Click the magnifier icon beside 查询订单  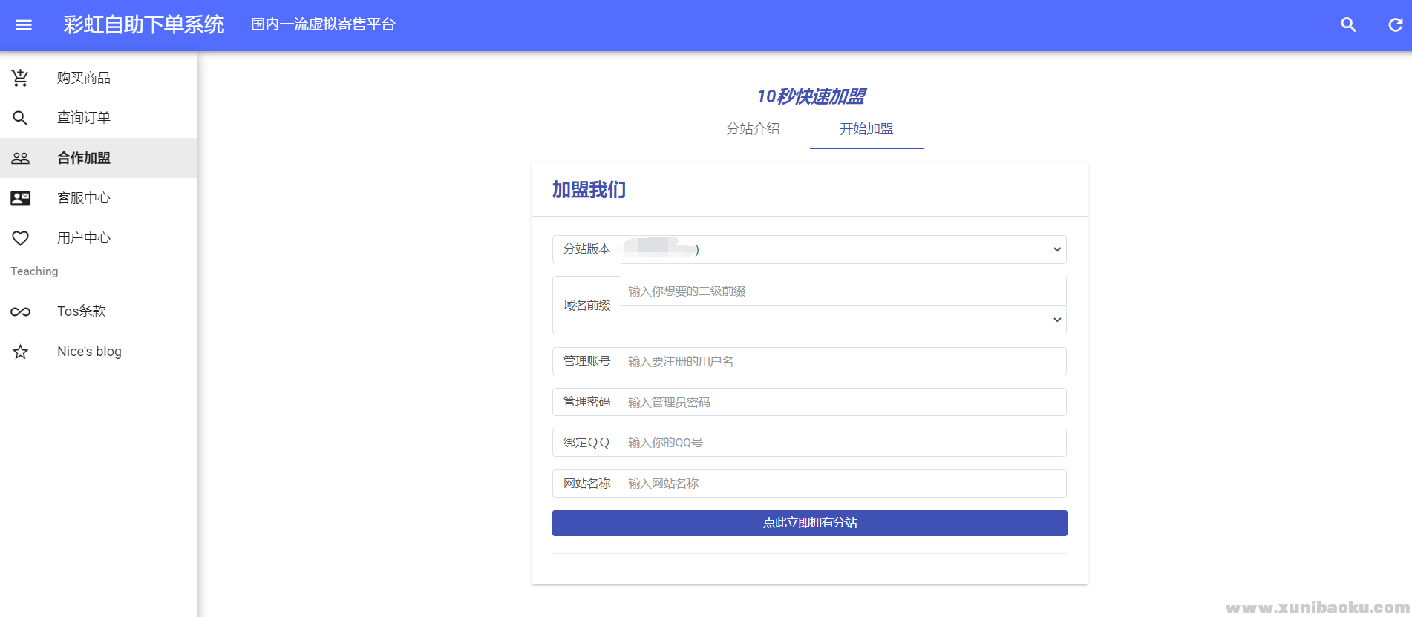21,118
